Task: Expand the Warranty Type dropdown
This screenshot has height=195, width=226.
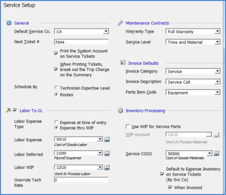Action: (217, 32)
